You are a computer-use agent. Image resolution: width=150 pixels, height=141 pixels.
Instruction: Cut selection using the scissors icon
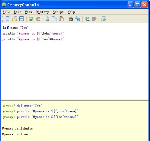[47, 19]
